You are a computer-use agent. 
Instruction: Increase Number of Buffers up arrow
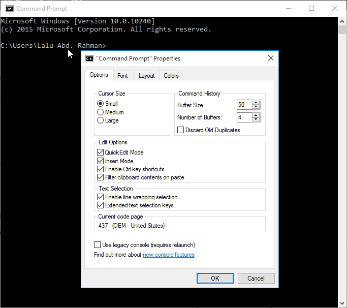click(x=256, y=115)
